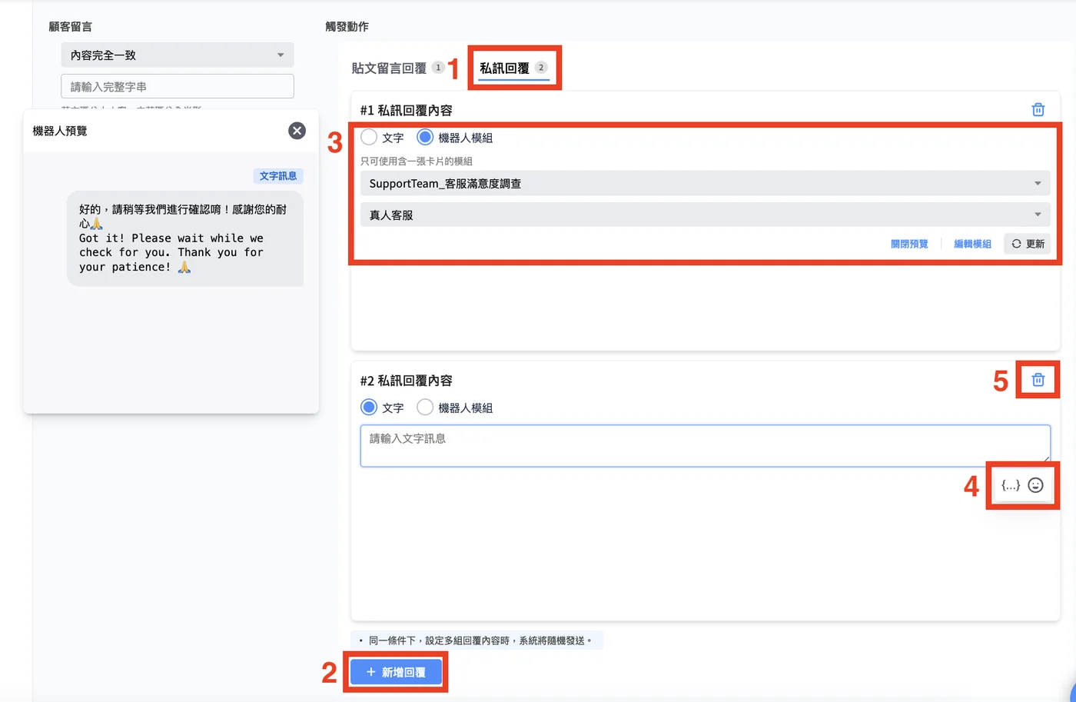Image resolution: width=1076 pixels, height=702 pixels.
Task: Switch to the 貼文留言回覆 tab
Action: [389, 68]
